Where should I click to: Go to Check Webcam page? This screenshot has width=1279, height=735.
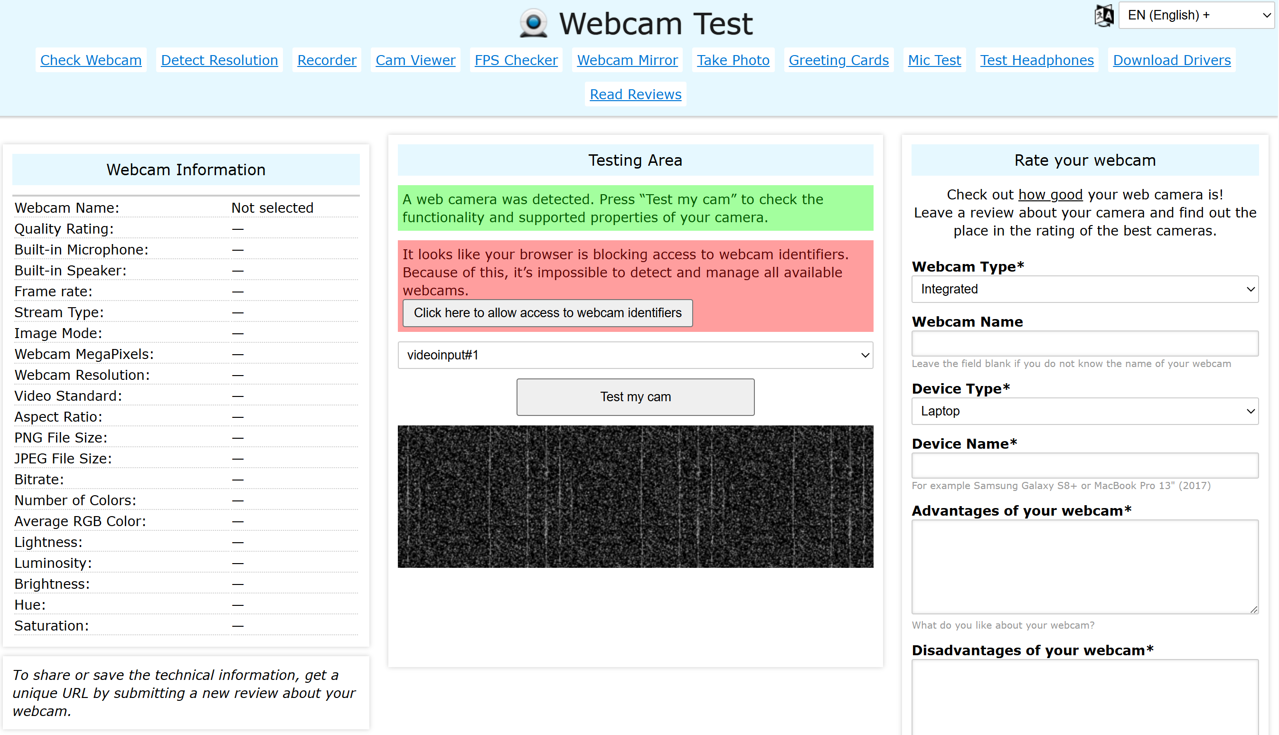coord(91,60)
